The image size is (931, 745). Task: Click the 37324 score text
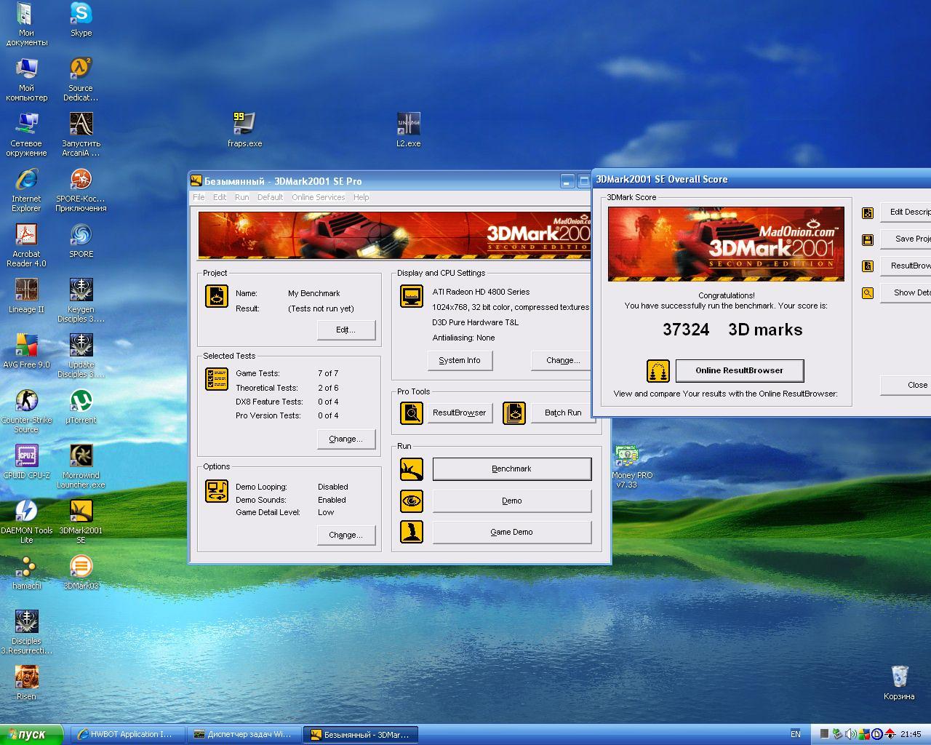(686, 330)
